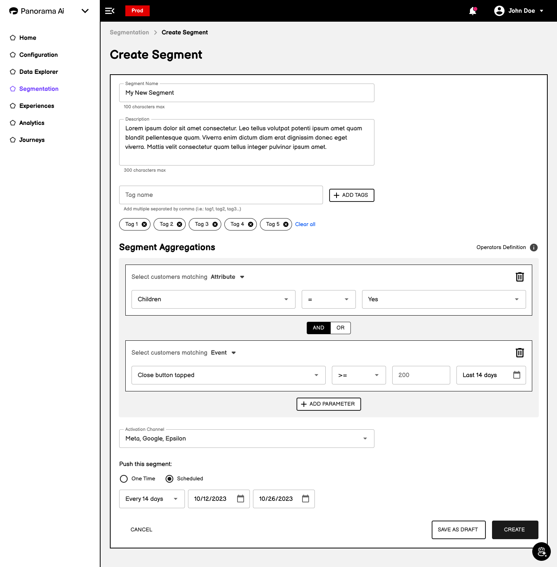Select the Scheduled radio button
This screenshot has height=567, width=557.
169,479
